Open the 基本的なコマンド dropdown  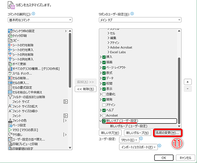[40, 20]
